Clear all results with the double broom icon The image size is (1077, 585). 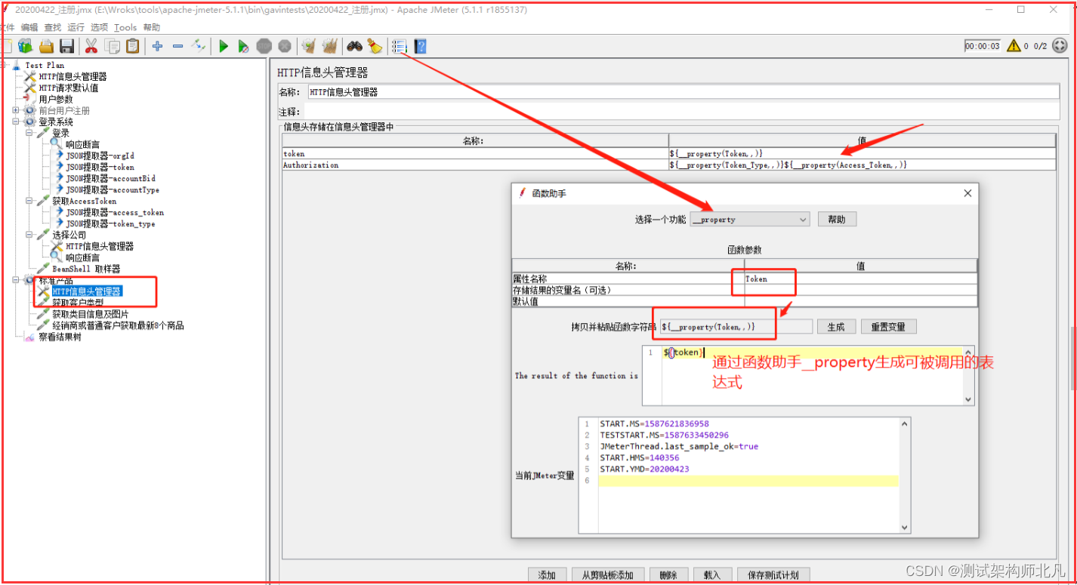[x=329, y=46]
